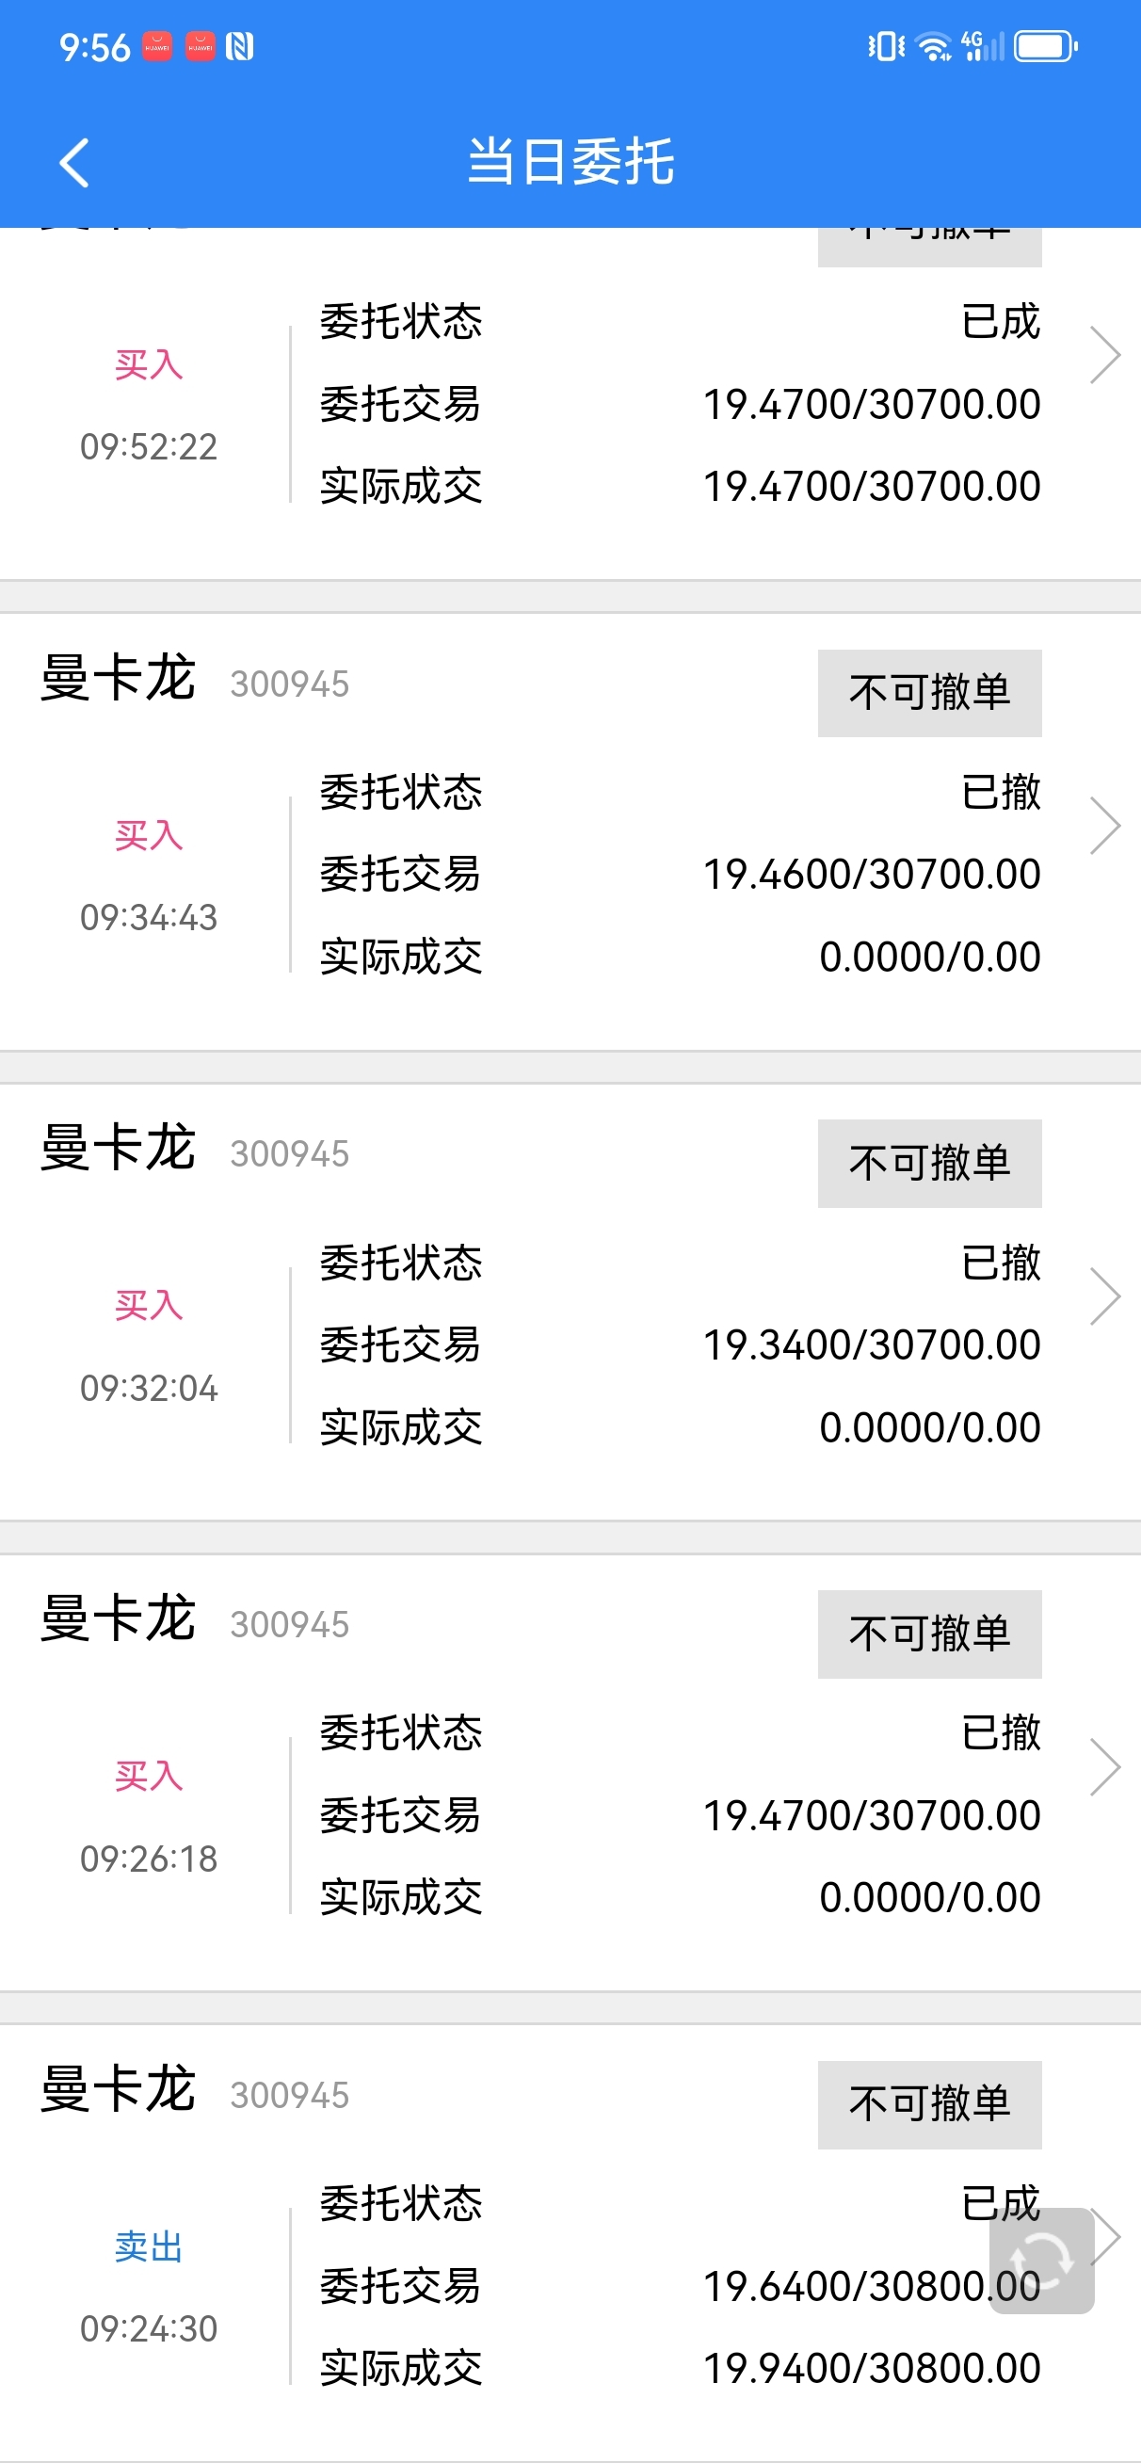Click 不可撤单 button for 09:26:18 order

[929, 1634]
